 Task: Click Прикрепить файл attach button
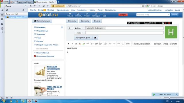83,38
